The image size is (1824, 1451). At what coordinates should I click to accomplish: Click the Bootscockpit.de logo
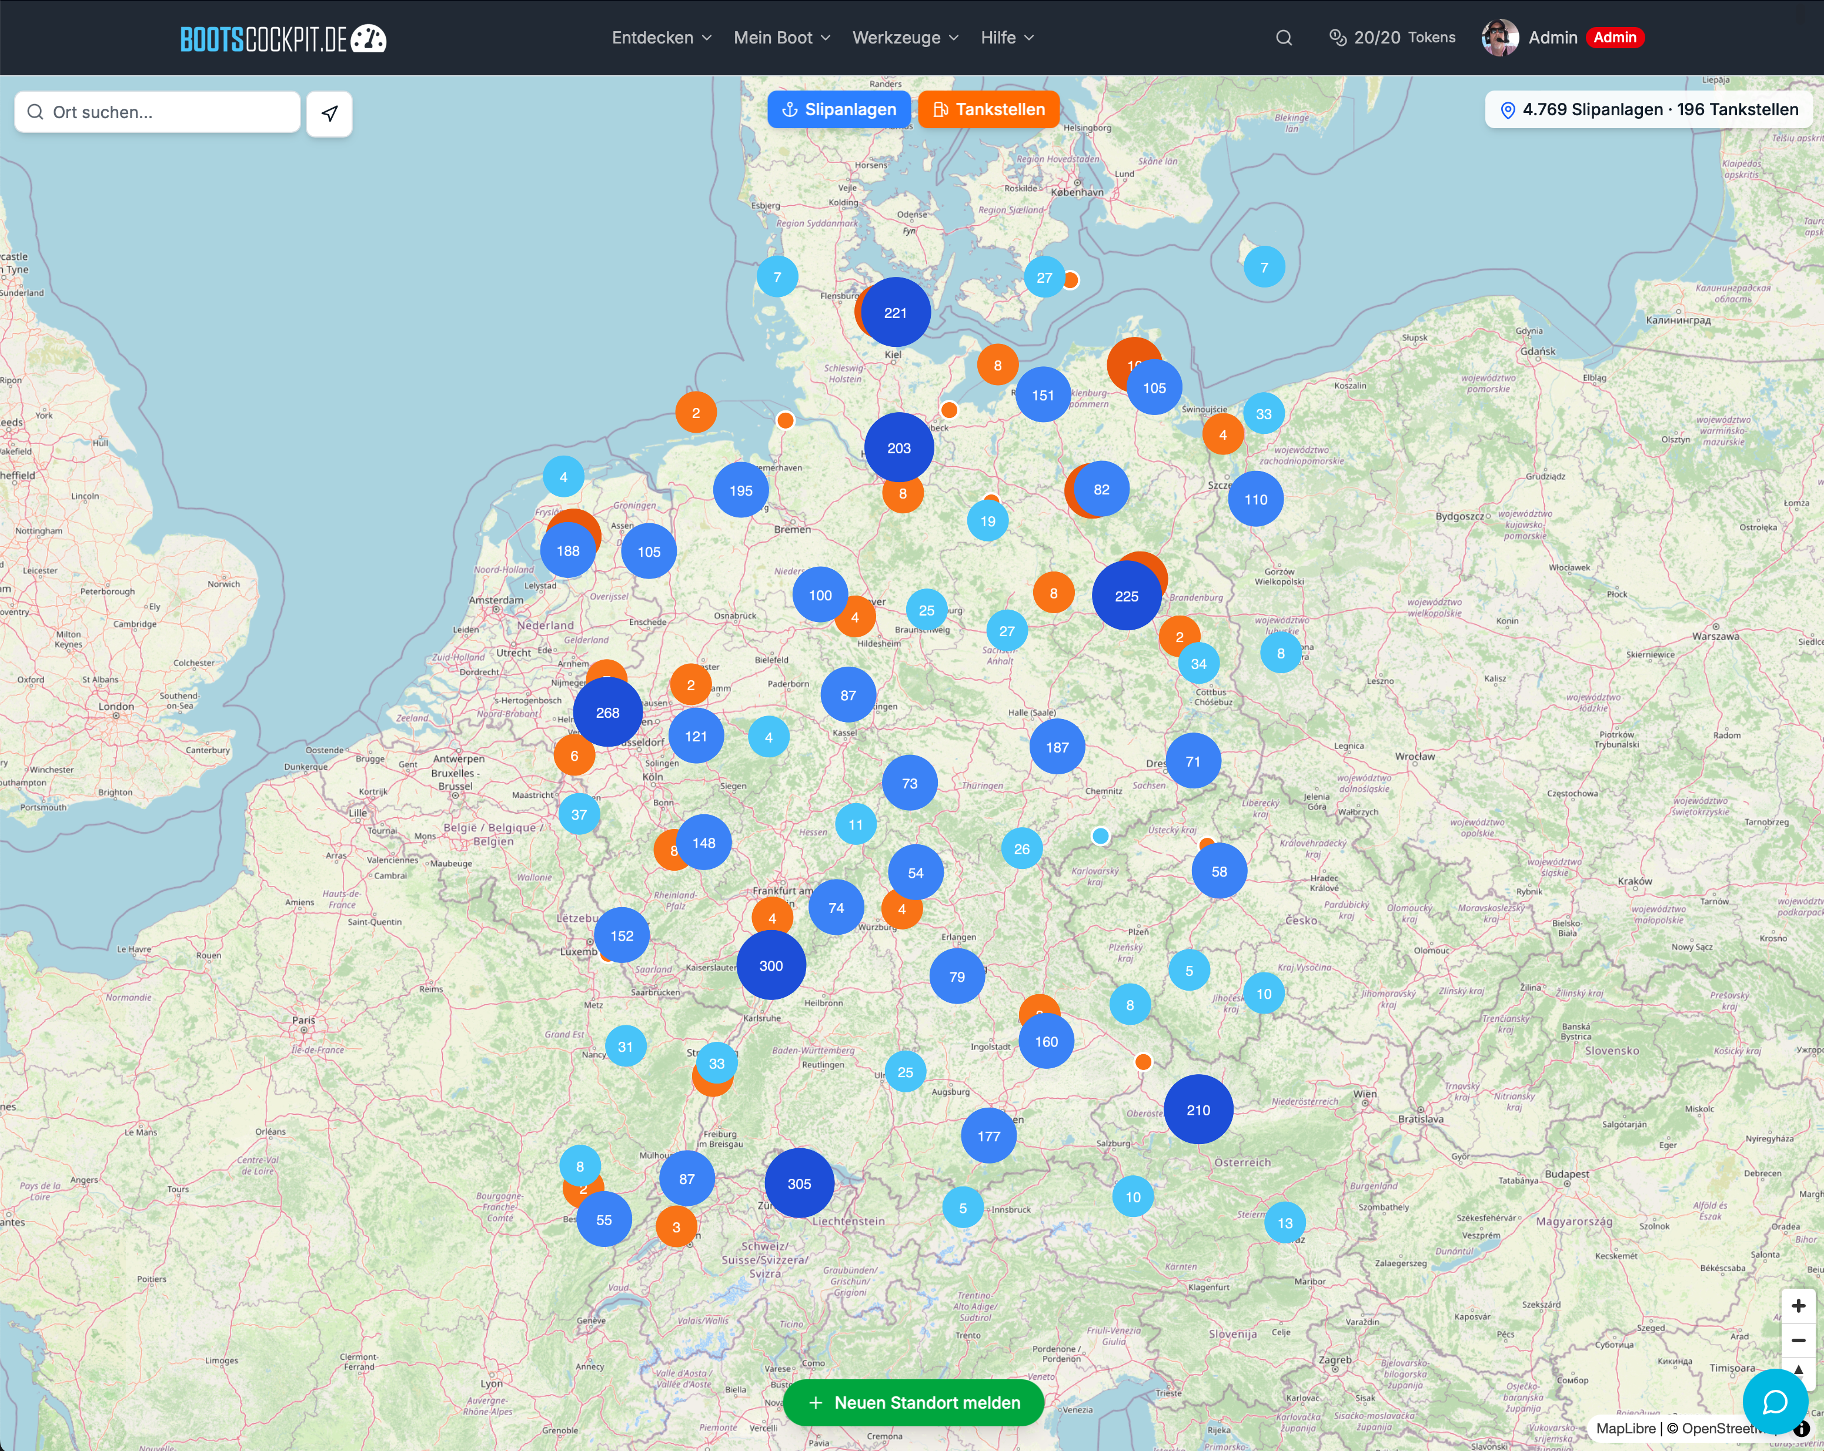[x=283, y=38]
